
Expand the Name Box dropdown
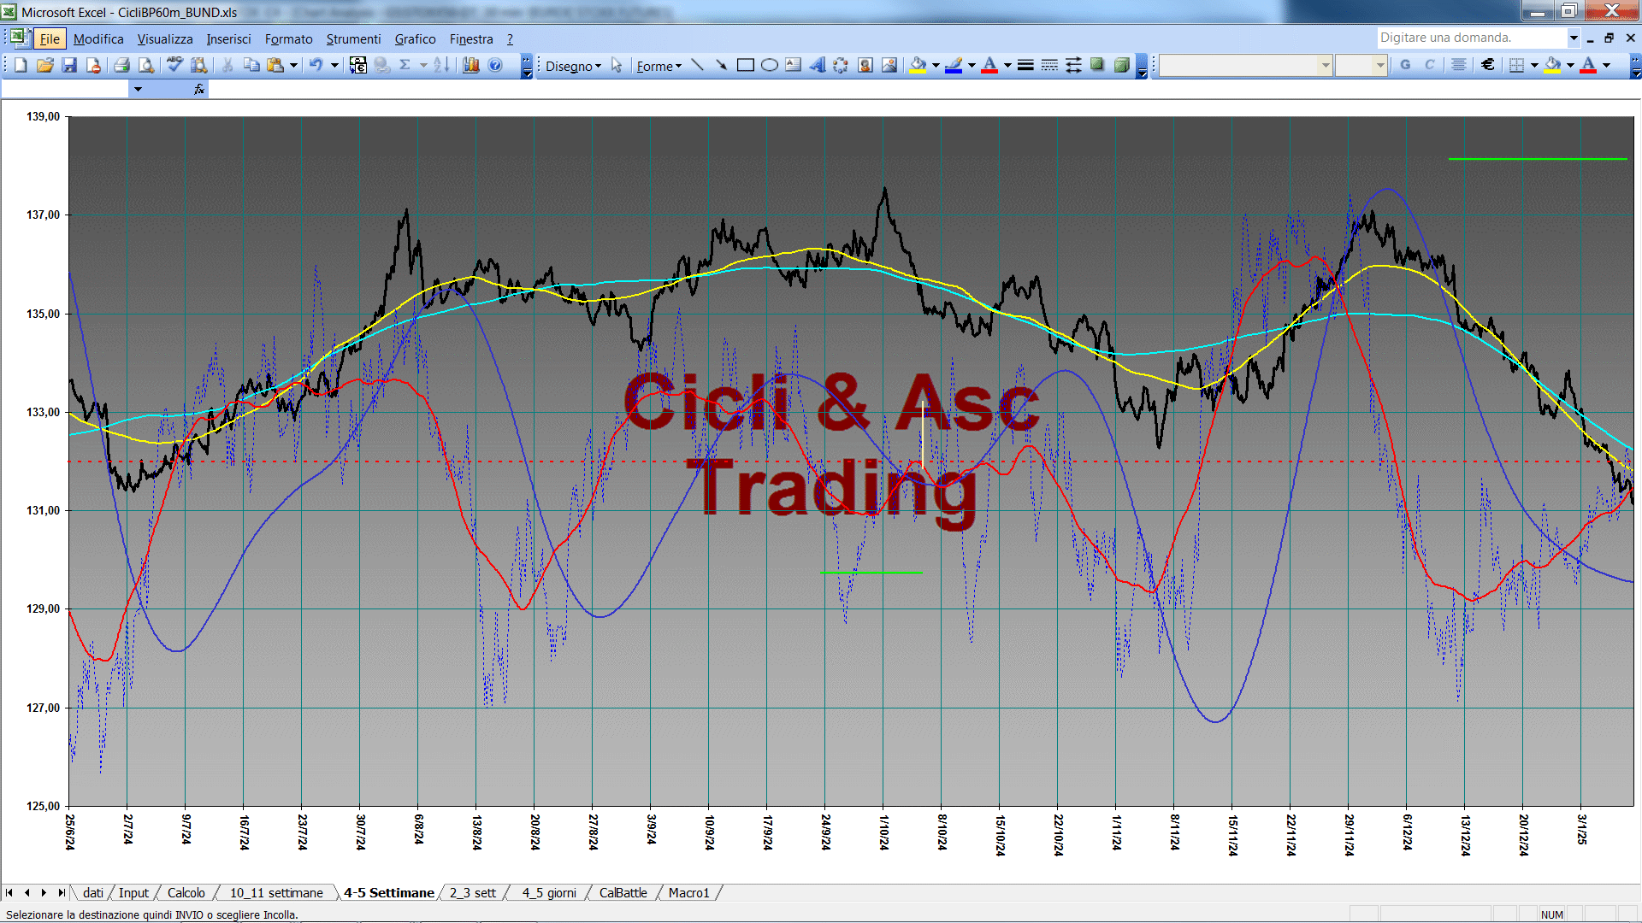[138, 89]
